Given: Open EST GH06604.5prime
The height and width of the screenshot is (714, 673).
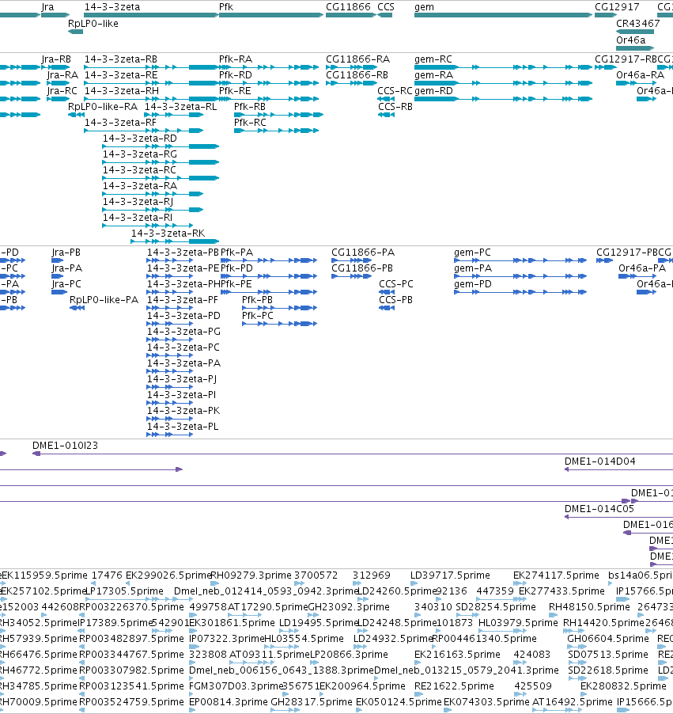Looking at the screenshot, I should click(x=608, y=639).
